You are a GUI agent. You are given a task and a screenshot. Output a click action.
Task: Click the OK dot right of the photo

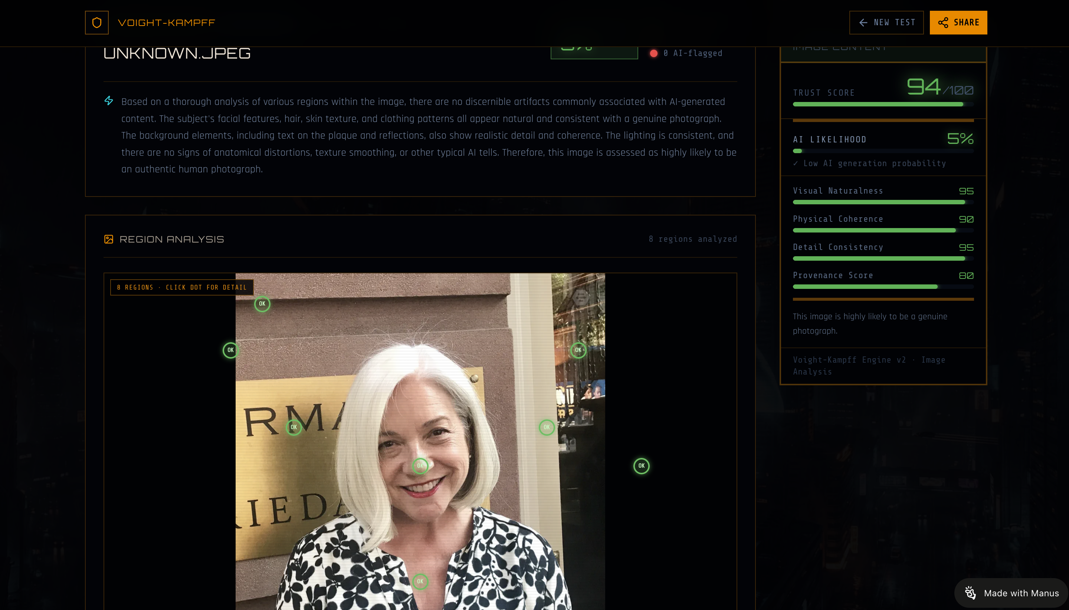pyautogui.click(x=642, y=466)
